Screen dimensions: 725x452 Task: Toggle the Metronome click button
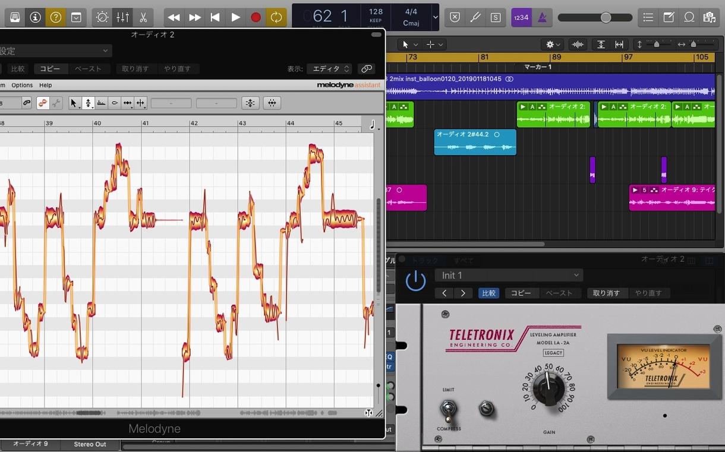[x=541, y=17]
